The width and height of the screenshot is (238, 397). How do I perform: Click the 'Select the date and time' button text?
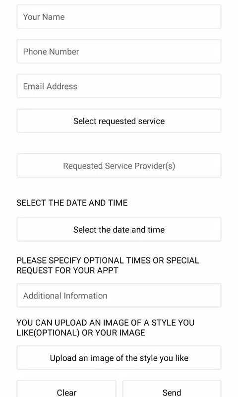click(x=119, y=230)
